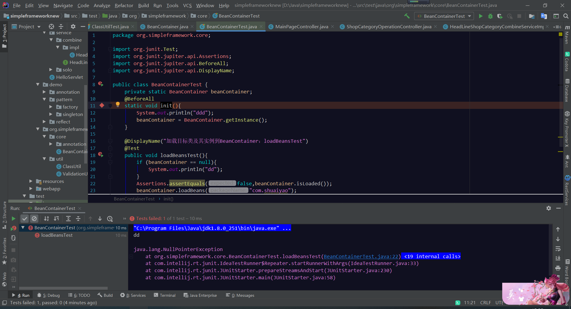This screenshot has height=309, width=571.
Task: Open BeanContainerTest run configuration dropdown
Action: coord(445,16)
